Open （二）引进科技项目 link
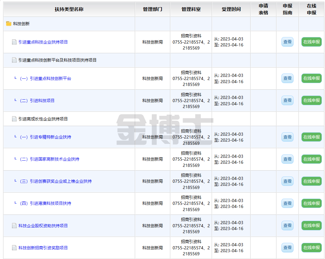The image size is (325, 259). (37, 101)
